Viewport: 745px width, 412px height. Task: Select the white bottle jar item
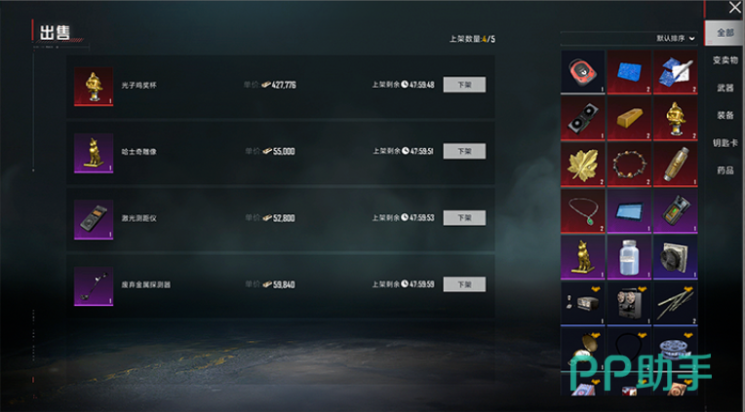pyautogui.click(x=629, y=257)
